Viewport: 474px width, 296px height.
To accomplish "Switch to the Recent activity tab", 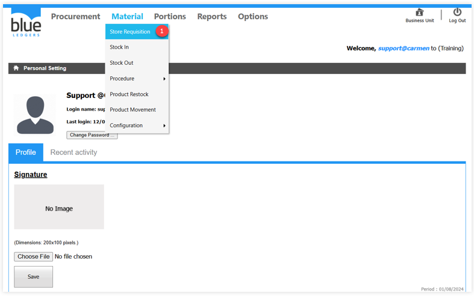I will pos(73,153).
